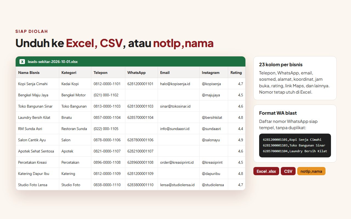This screenshot has height=219, width=351.
Task: Click the code line for Kopi Senja Cimahi
Action: pyautogui.click(x=292, y=140)
